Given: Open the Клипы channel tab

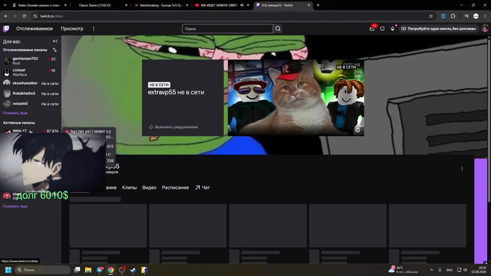Looking at the screenshot, I should pos(129,187).
